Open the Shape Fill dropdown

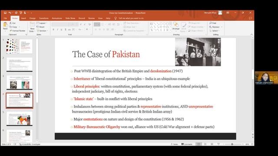tap(195, 23)
